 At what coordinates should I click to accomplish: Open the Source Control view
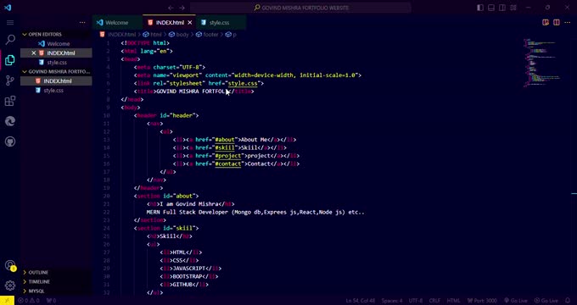click(x=10, y=80)
